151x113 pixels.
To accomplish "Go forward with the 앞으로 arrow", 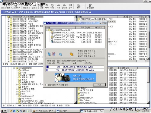I will coord(64,6).
